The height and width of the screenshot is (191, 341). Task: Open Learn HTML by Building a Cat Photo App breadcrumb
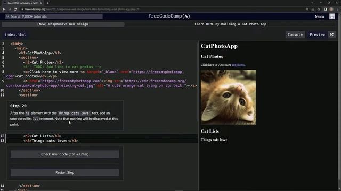tap(230, 24)
